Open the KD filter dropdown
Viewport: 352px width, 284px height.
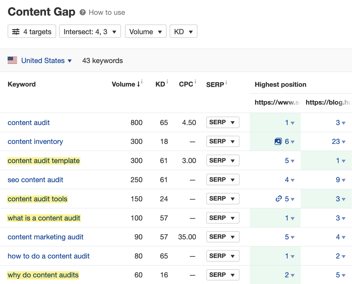coord(183,31)
